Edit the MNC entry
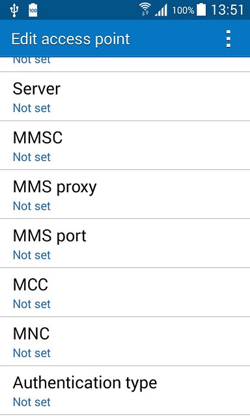Viewport: 250px width, 417px height. (x=125, y=341)
